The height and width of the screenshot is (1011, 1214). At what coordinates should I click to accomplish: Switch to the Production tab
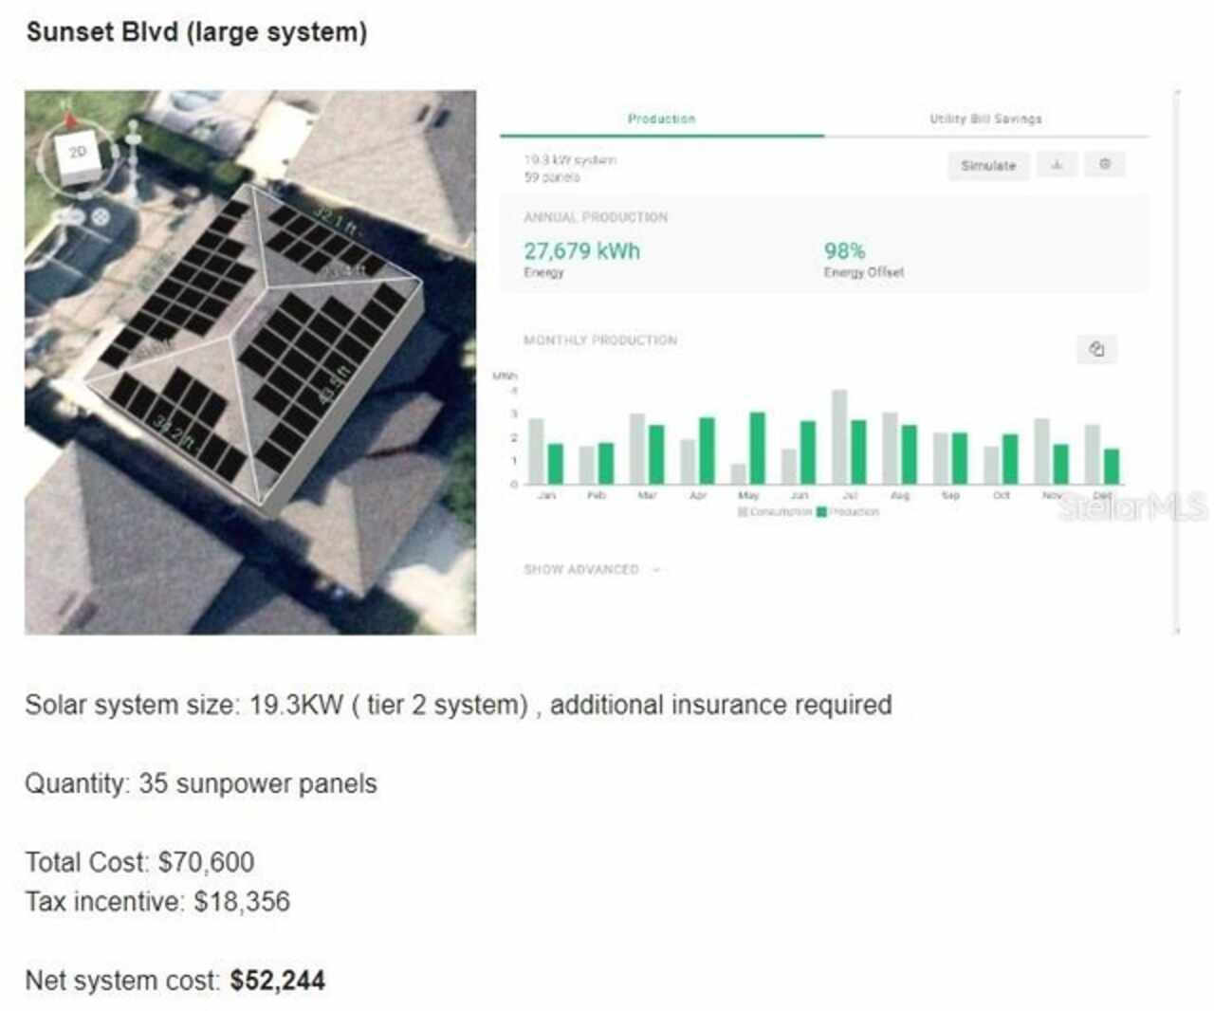point(661,119)
